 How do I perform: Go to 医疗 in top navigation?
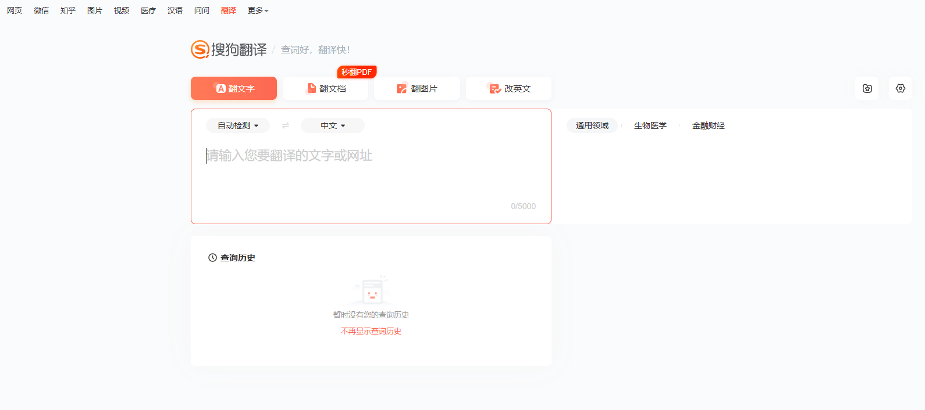point(148,10)
